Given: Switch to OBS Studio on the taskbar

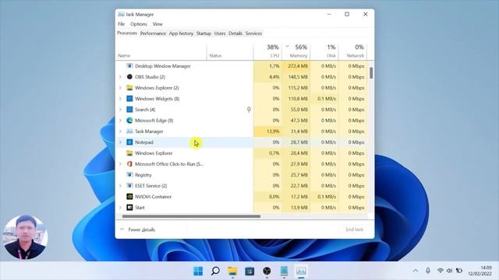Looking at the screenshot, I should [267, 271].
